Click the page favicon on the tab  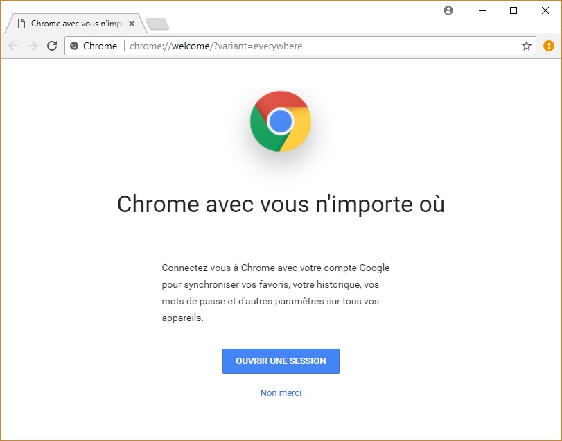coord(21,24)
